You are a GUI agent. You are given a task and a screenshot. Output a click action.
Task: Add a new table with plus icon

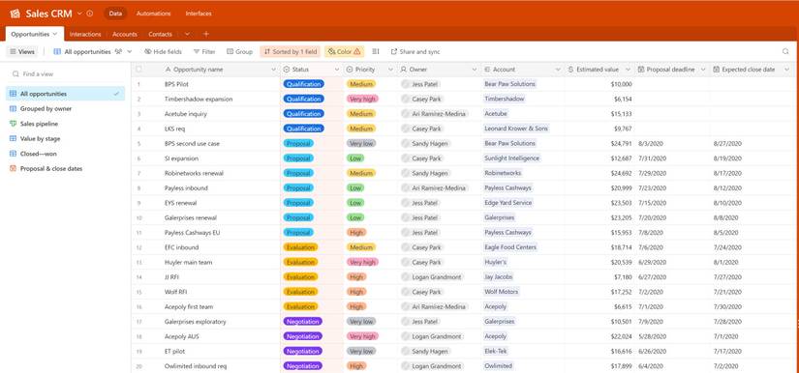tap(206, 34)
